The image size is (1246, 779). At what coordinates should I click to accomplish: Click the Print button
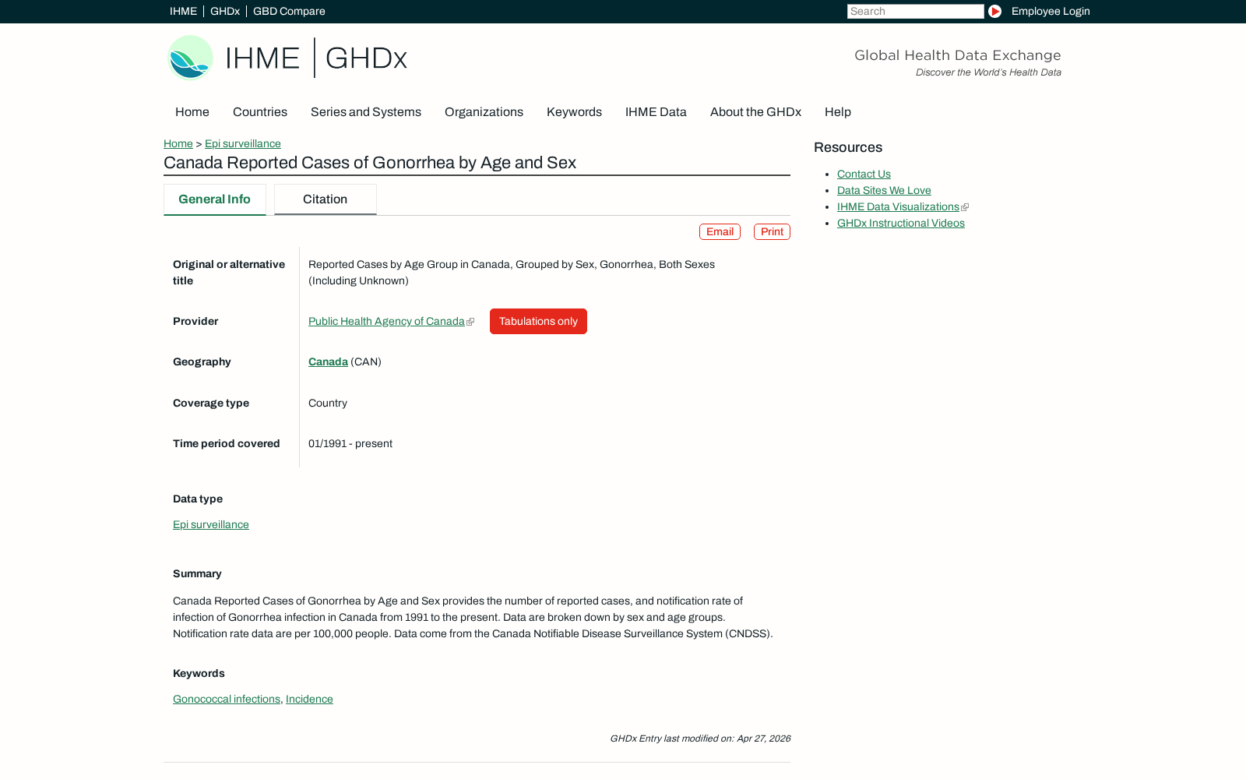pyautogui.click(x=772, y=232)
